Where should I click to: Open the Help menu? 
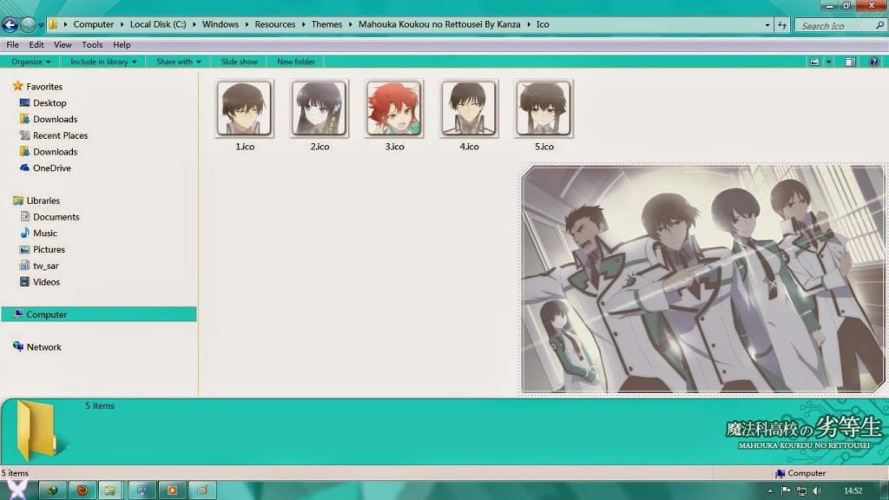click(x=122, y=45)
